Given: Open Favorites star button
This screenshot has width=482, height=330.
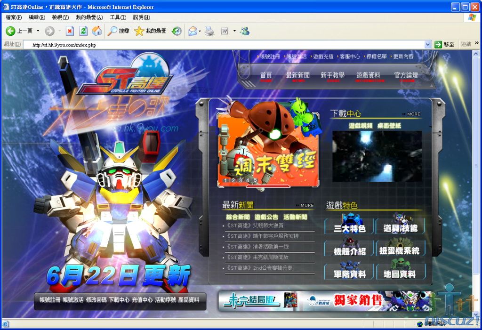Looking at the screenshot, I should [150, 31].
